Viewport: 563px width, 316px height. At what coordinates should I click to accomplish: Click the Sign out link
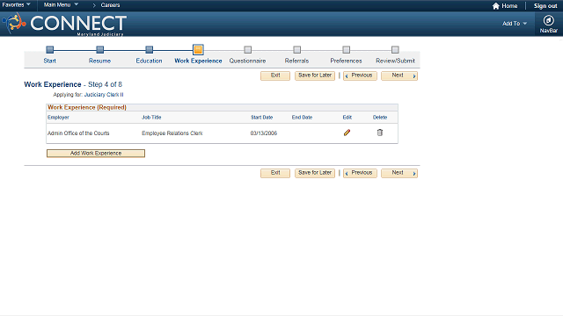[545, 6]
